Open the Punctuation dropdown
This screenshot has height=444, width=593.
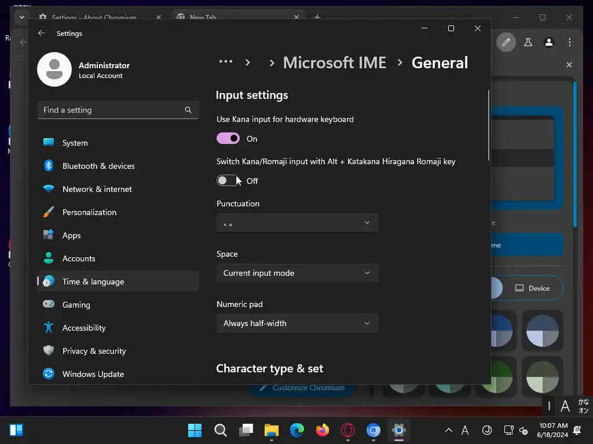click(297, 223)
